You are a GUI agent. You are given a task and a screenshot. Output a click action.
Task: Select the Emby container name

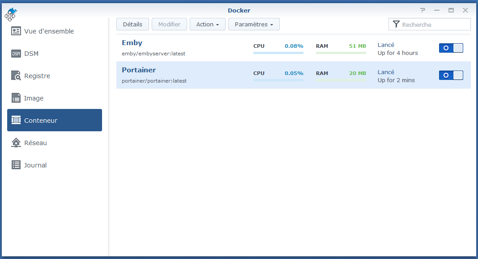[x=132, y=43]
